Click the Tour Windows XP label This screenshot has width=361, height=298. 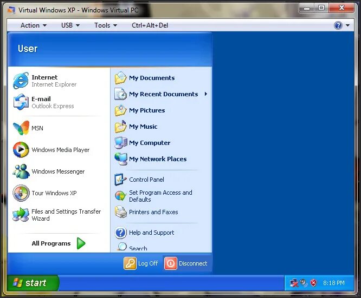pos(54,193)
